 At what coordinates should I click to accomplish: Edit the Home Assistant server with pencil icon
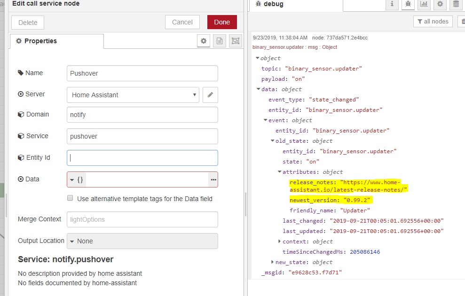pyautogui.click(x=210, y=95)
